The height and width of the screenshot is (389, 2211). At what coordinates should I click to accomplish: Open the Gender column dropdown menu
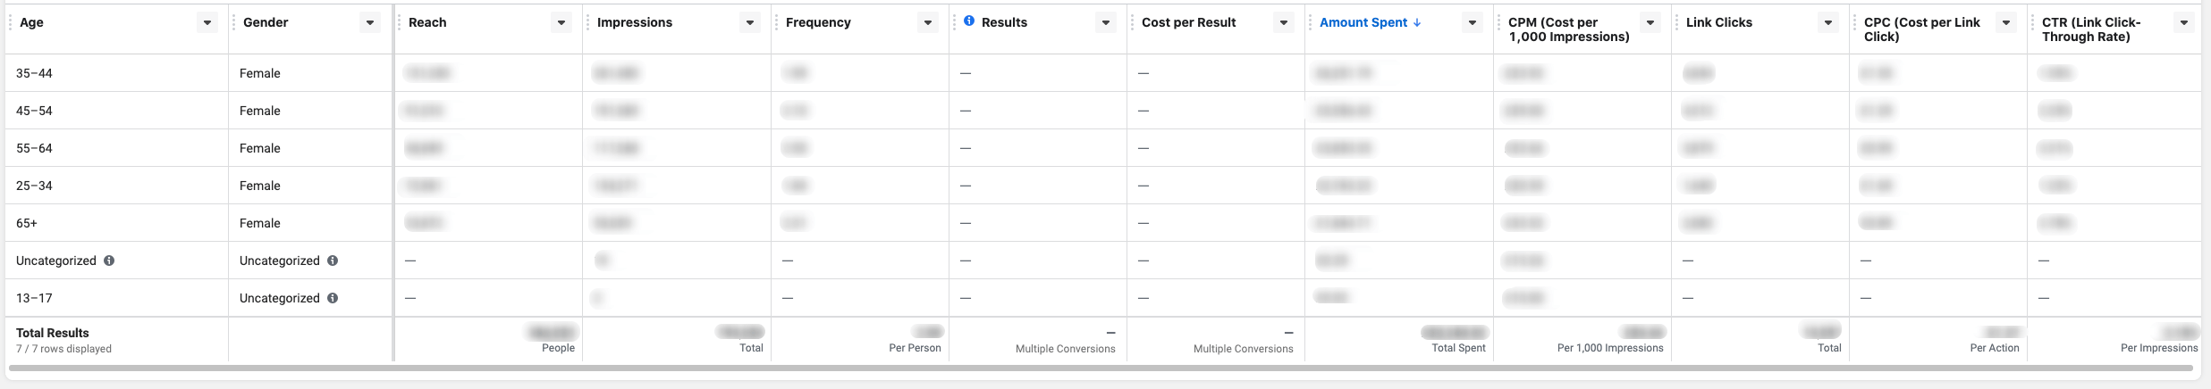coord(370,22)
